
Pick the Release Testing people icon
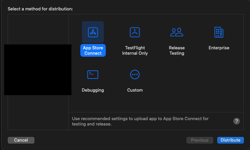tap(177, 32)
